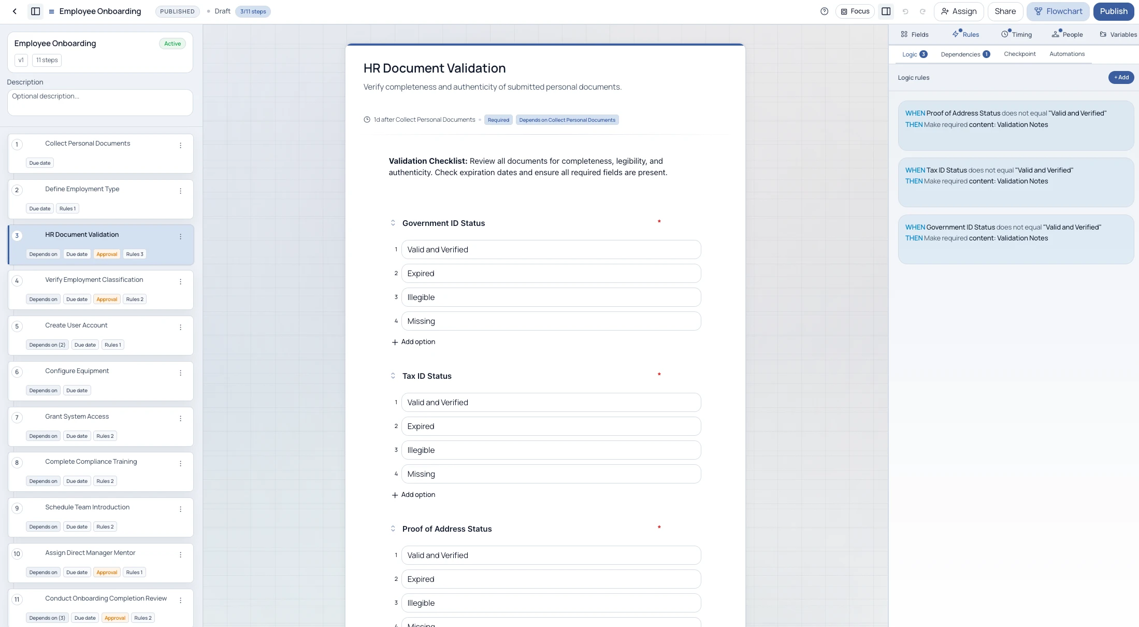This screenshot has width=1139, height=627.
Task: Open the help question mark icon
Action: tap(824, 11)
